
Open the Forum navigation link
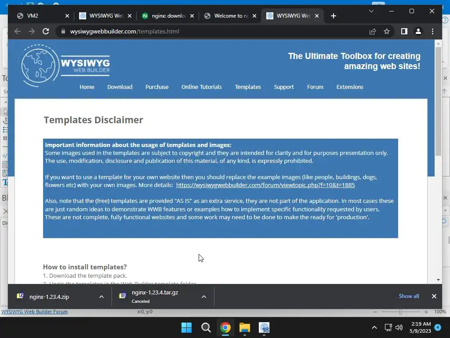(315, 87)
